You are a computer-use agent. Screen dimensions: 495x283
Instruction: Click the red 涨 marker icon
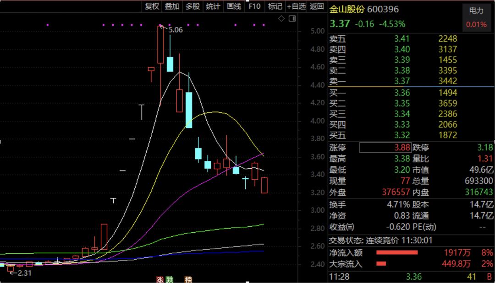160,279
